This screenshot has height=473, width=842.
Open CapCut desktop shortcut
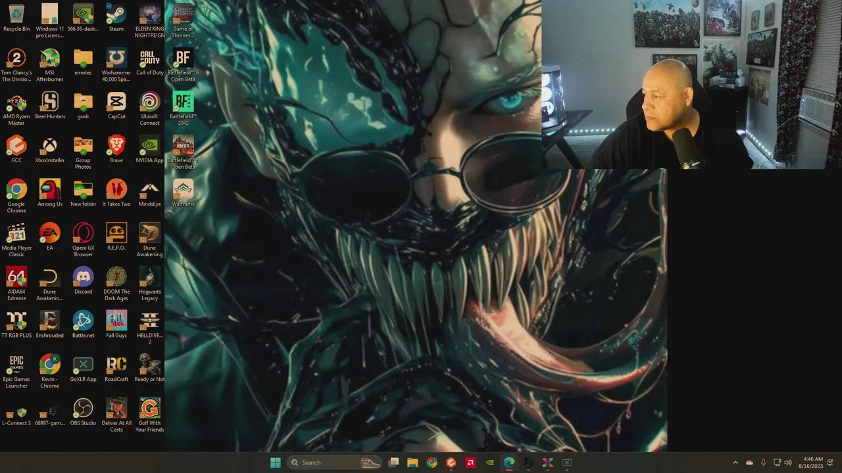tap(116, 106)
